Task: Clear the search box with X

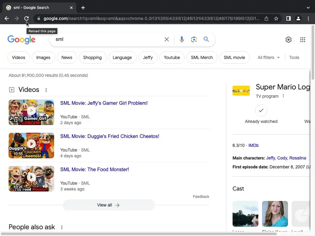Action: pos(167,39)
